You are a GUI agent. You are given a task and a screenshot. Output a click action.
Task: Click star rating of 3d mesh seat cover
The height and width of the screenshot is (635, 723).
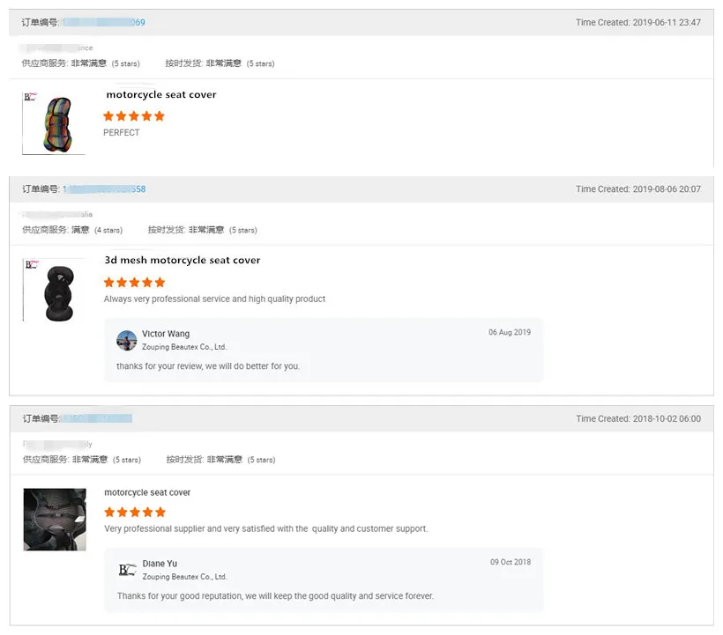134,283
